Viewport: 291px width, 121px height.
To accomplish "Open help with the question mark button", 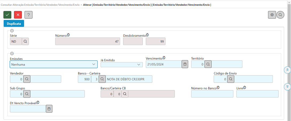I will [x=29, y=15].
